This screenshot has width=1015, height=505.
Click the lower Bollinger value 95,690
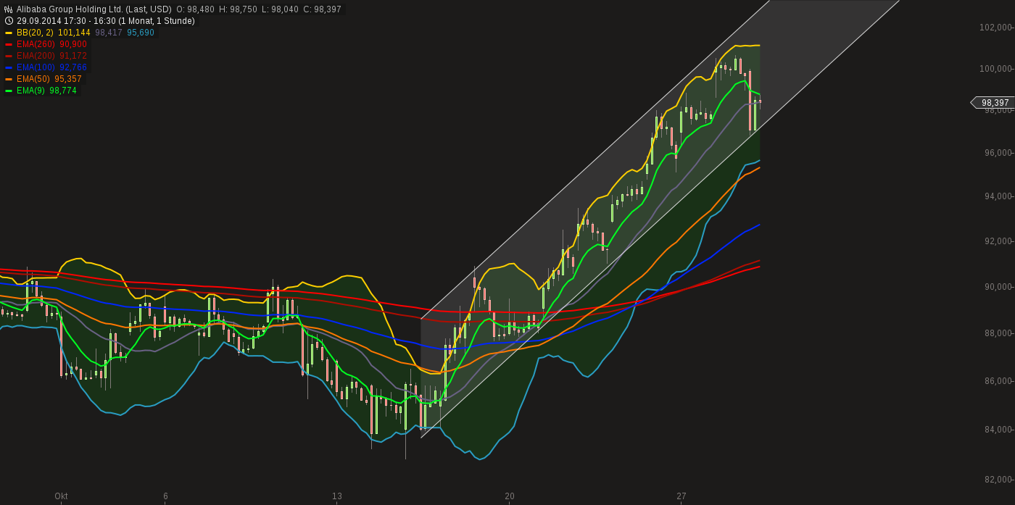click(x=141, y=33)
